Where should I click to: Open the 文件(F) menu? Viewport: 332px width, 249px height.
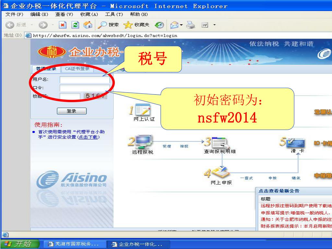click(x=14, y=14)
